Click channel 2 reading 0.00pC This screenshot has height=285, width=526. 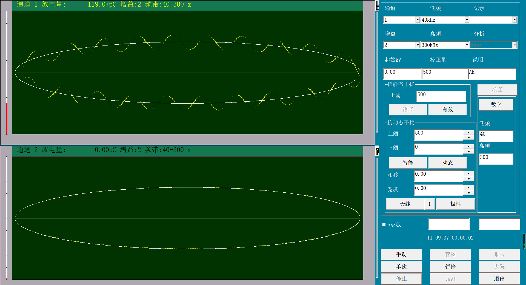[x=105, y=150]
